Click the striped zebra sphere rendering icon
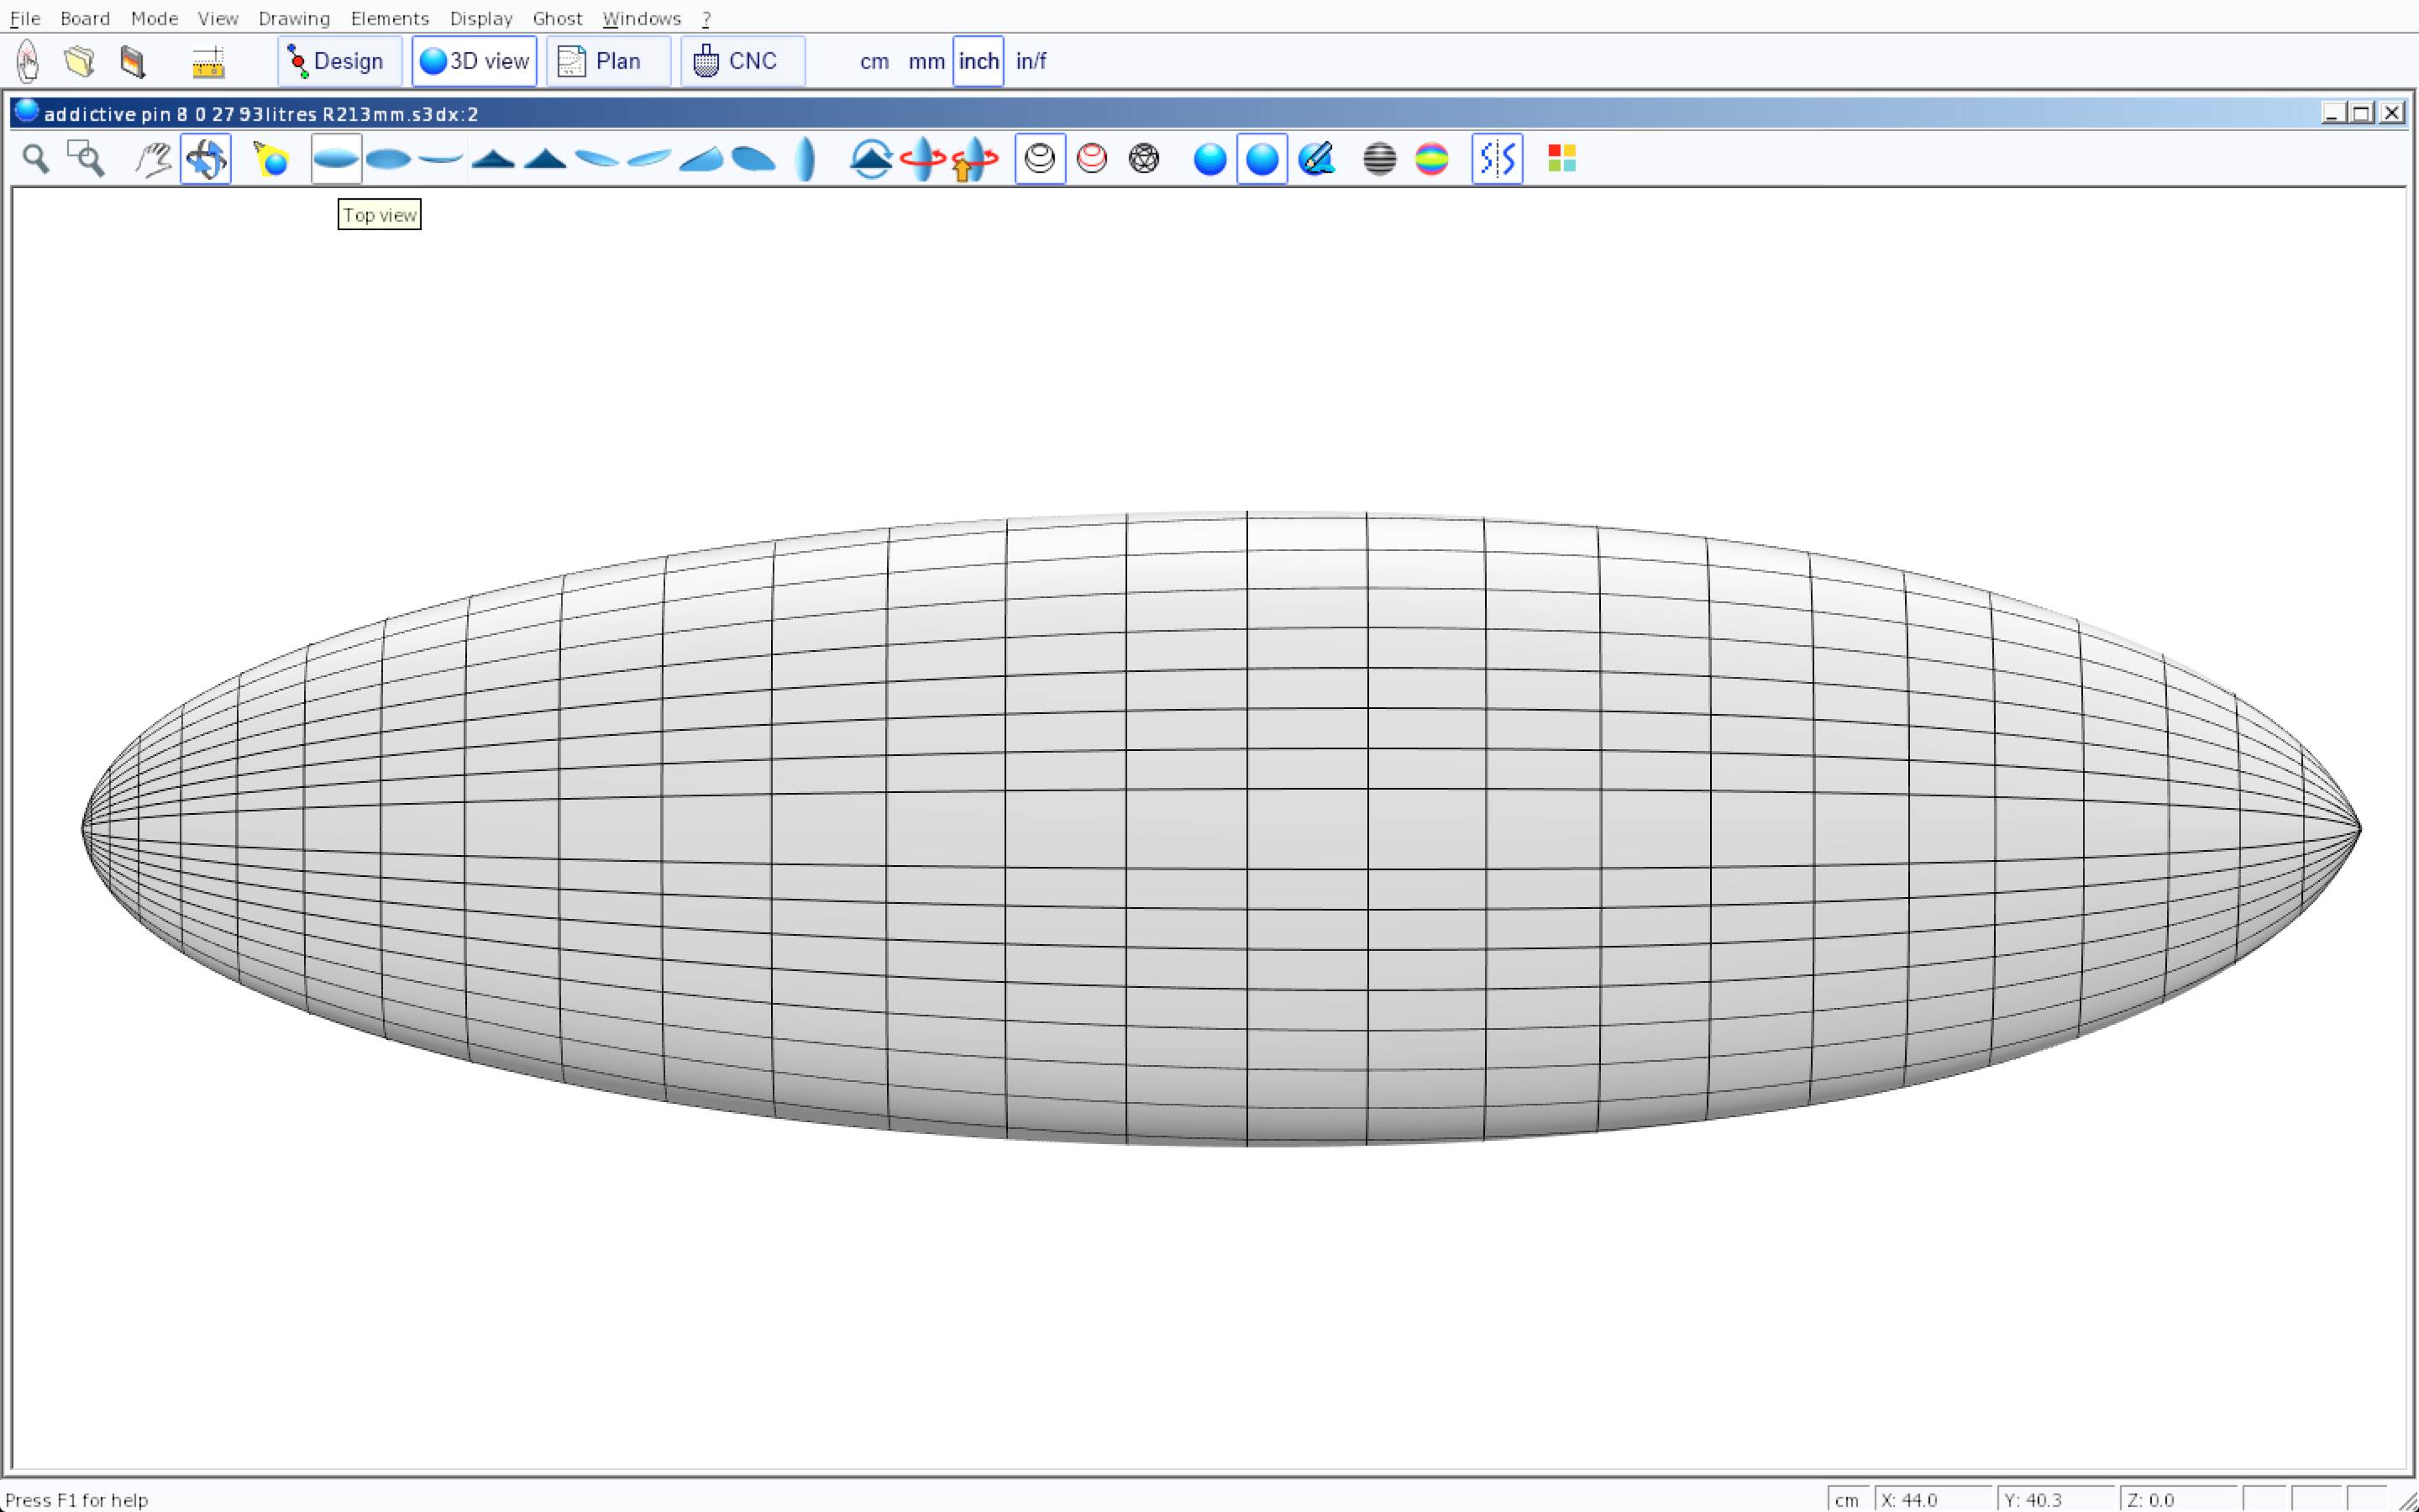Image resolution: width=2419 pixels, height=1512 pixels. (x=1379, y=159)
